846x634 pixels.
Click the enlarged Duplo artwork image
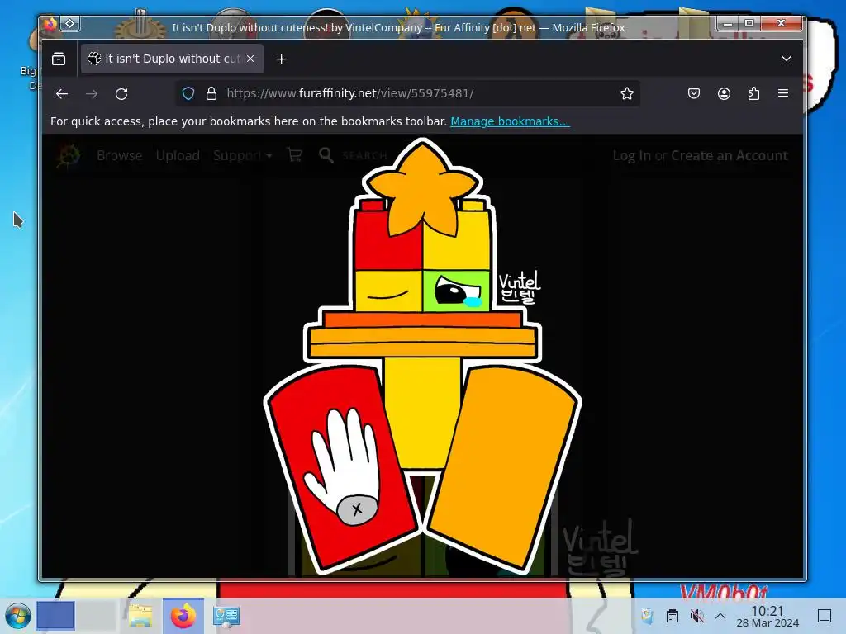tap(422, 357)
